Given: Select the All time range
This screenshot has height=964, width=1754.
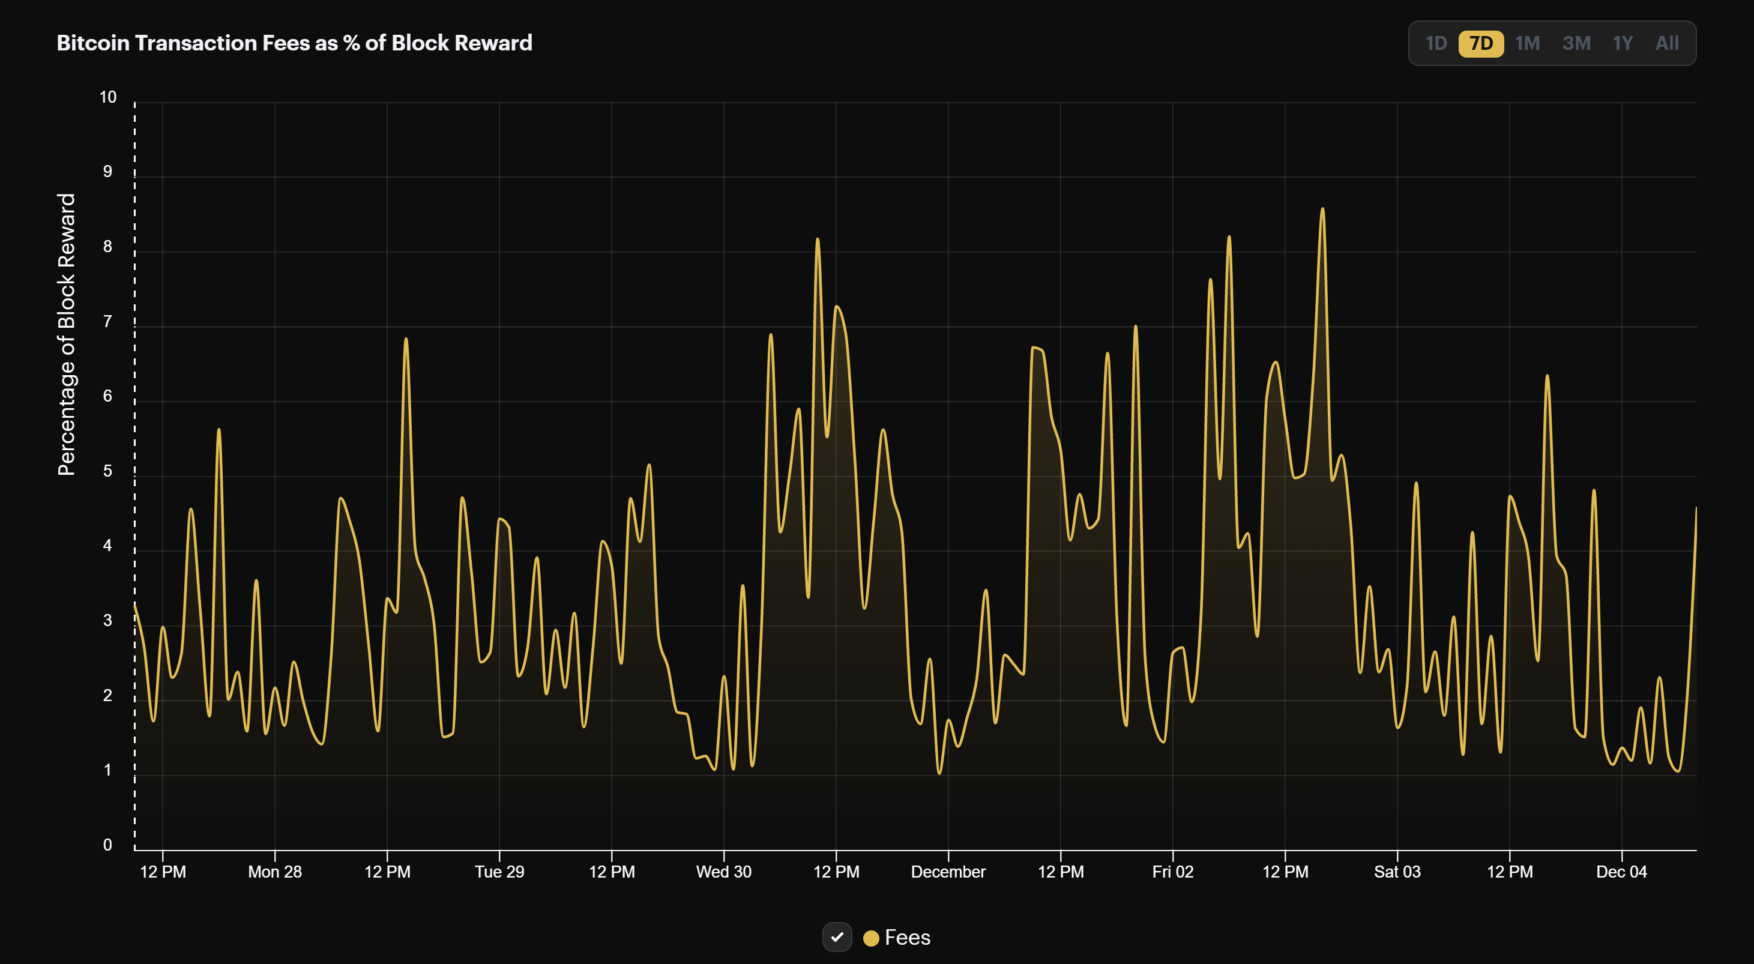Looking at the screenshot, I should coord(1668,43).
